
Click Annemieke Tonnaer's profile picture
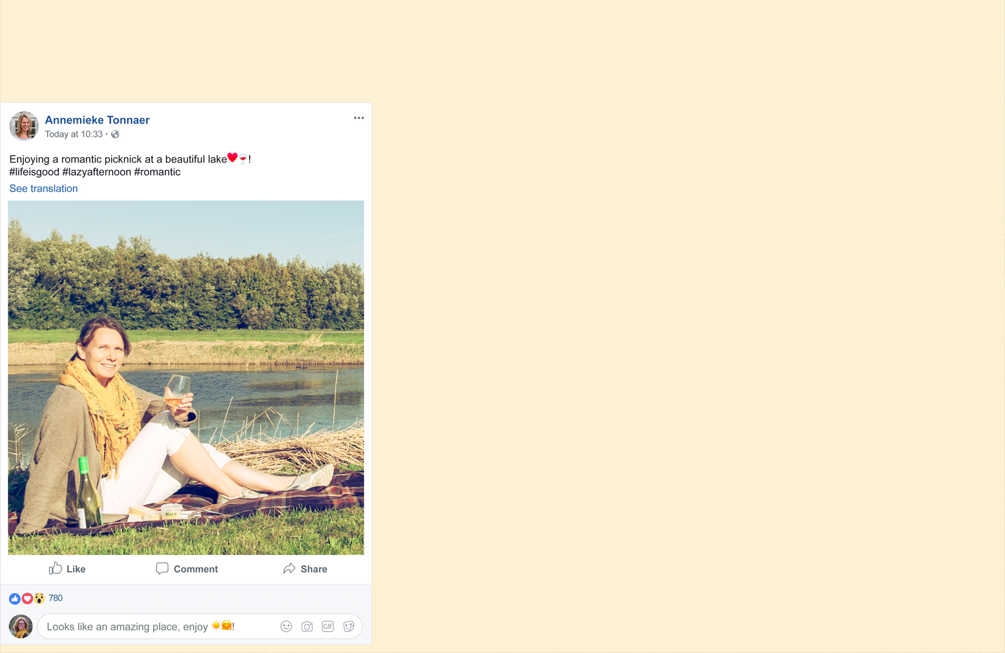[24, 126]
